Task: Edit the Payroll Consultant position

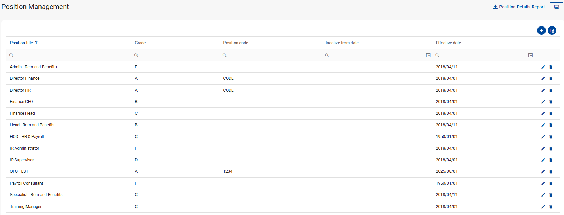Action: coord(543,183)
